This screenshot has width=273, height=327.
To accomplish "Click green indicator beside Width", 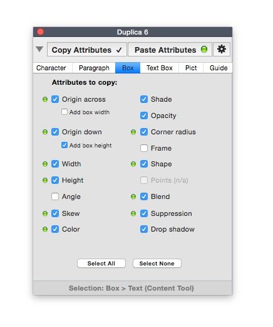I will tap(45, 164).
